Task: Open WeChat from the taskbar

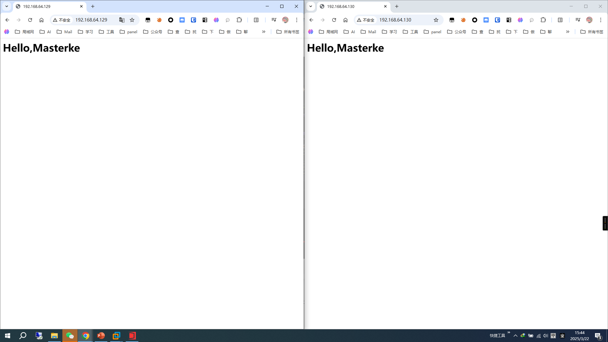Action: tap(70, 336)
